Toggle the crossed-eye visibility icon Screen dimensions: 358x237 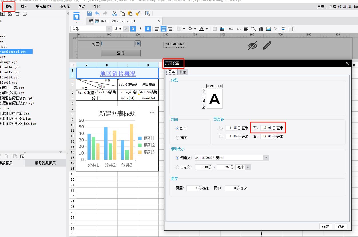coord(252,46)
